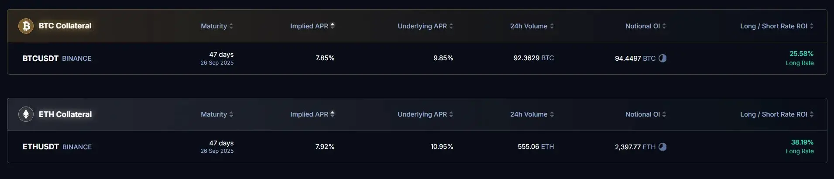Sort BTC table by Long / Short Rate ROI
834x179 pixels.
(x=777, y=26)
